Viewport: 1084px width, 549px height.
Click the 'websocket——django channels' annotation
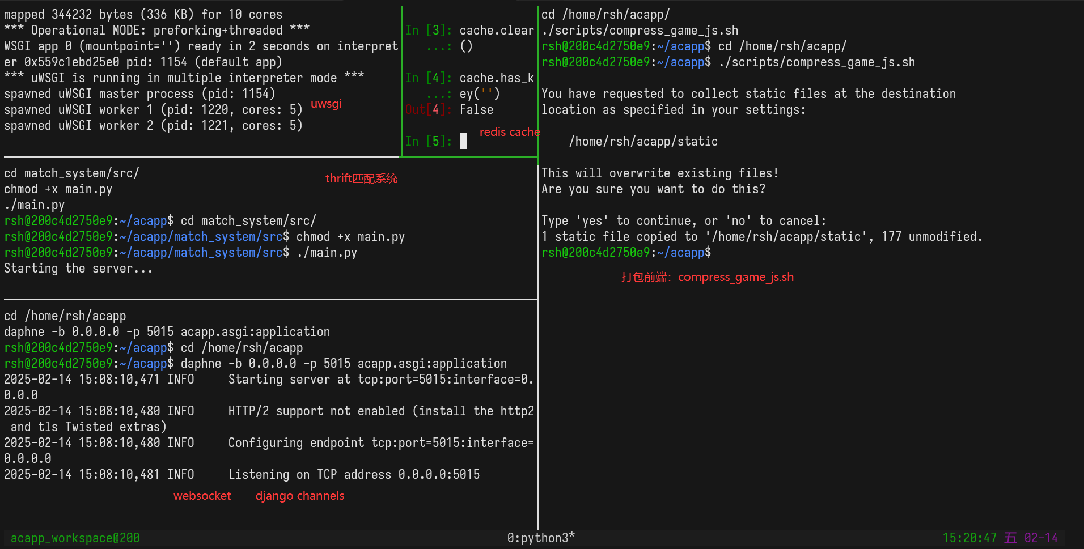tap(259, 496)
